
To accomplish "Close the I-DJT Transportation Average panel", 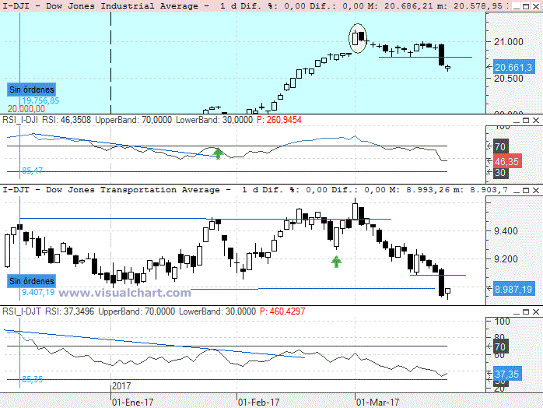I will click(536, 190).
